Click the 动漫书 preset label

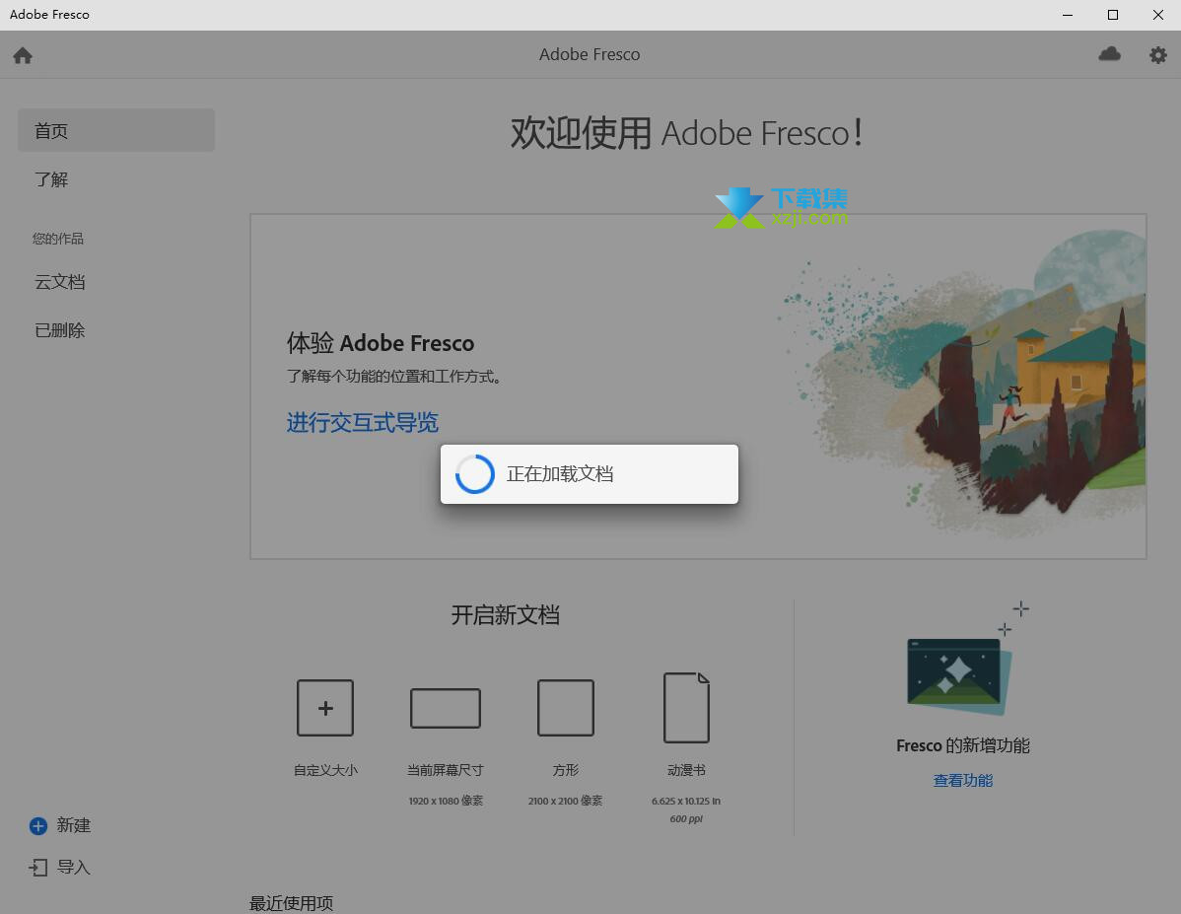pyautogui.click(x=686, y=770)
